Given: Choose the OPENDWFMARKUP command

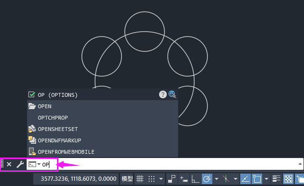Looking at the screenshot, I should point(103,140).
